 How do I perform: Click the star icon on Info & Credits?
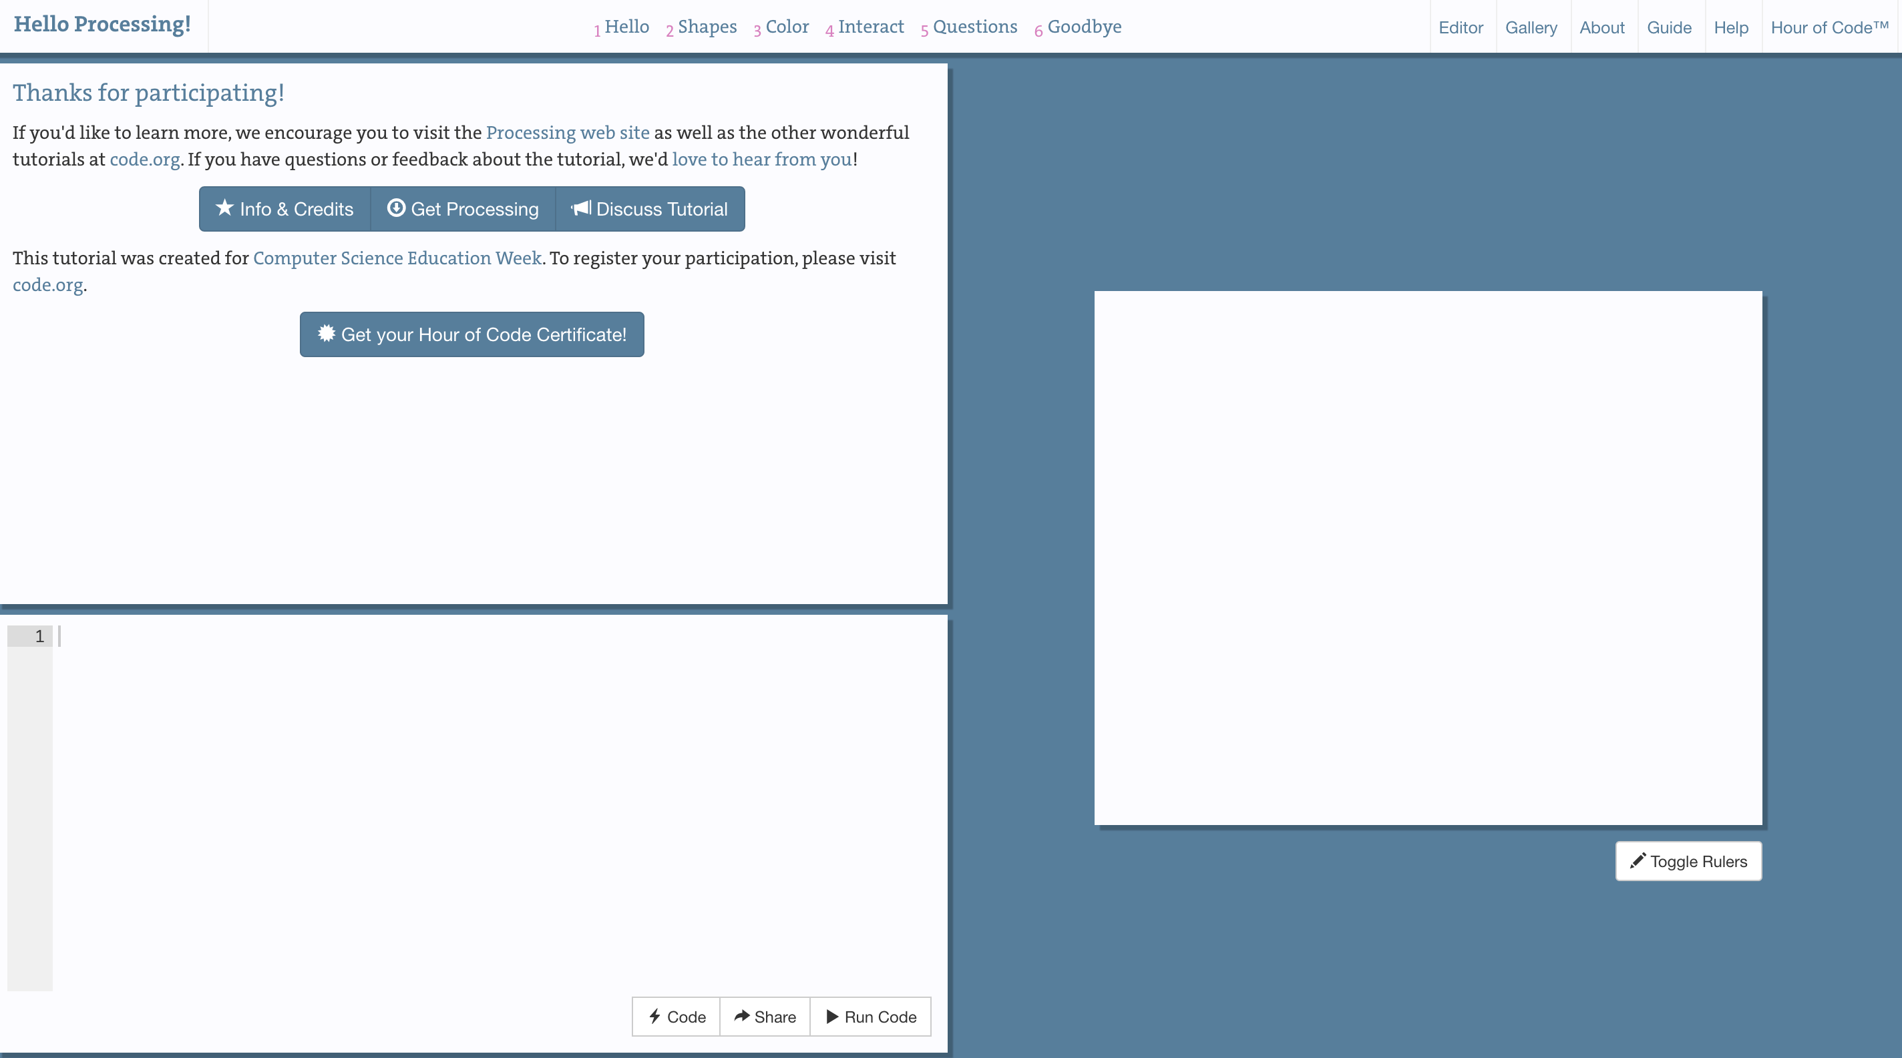coord(224,208)
